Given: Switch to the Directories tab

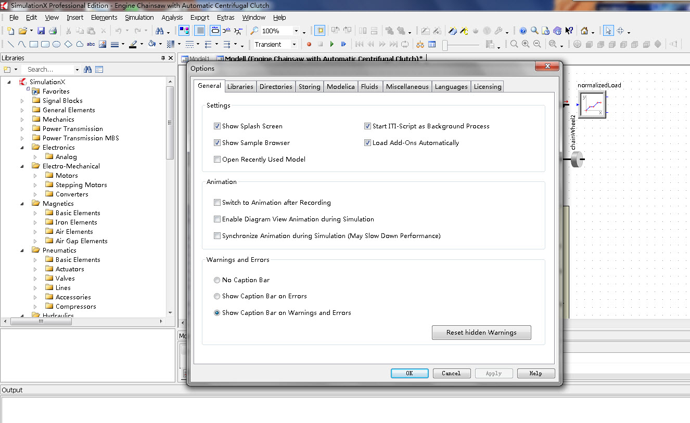Looking at the screenshot, I should (x=276, y=87).
